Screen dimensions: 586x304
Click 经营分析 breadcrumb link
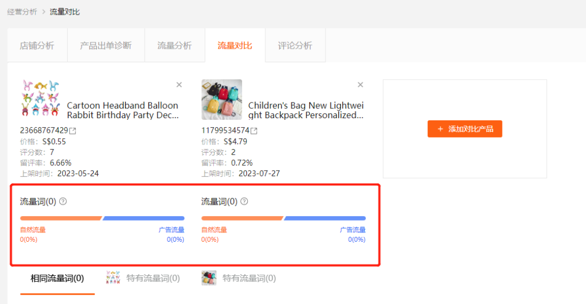coord(22,12)
